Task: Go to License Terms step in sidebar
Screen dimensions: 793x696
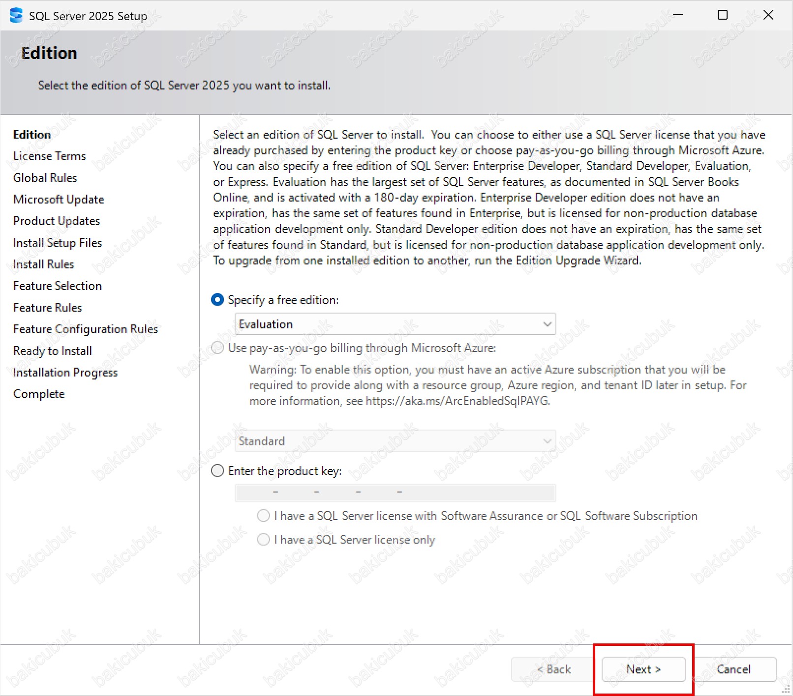Action: [x=50, y=156]
